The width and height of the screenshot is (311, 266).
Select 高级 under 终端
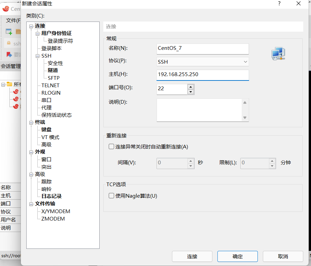click(46, 144)
